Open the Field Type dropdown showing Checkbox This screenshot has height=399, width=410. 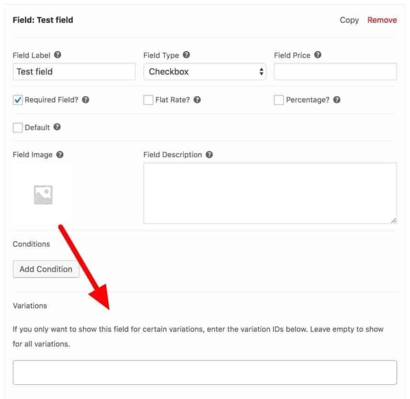[x=205, y=71]
